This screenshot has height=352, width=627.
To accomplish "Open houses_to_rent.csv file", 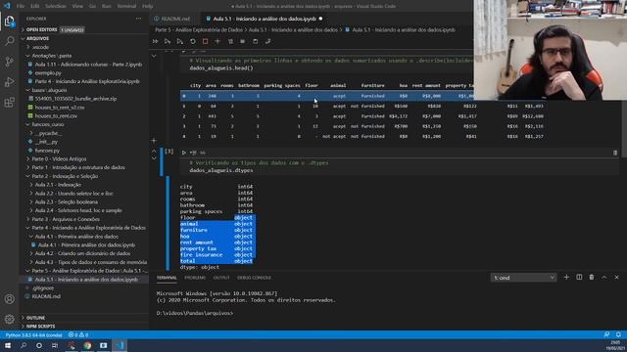I will point(56,116).
